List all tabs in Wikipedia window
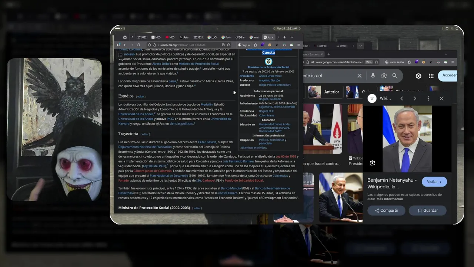This screenshot has width=474, height=267. point(292,37)
